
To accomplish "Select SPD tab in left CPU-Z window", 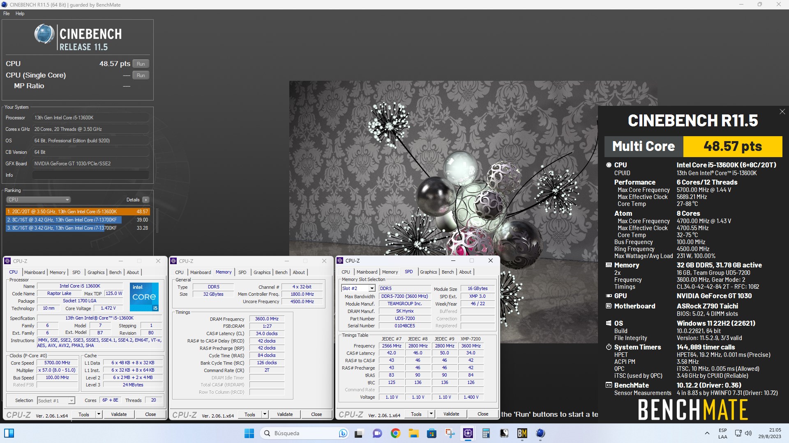I will click(x=76, y=272).
